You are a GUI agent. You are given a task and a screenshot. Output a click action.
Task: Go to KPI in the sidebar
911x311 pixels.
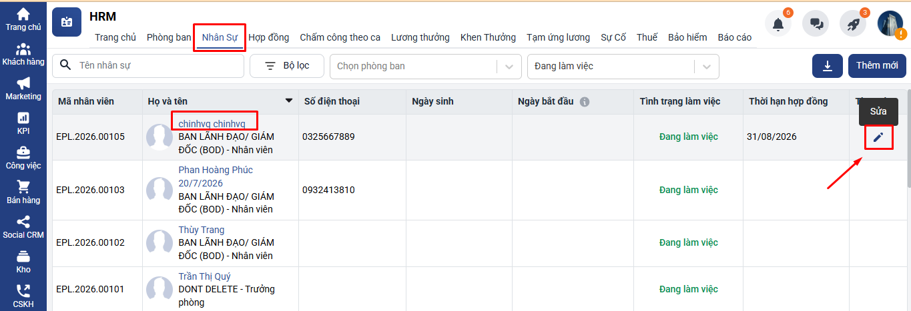(23, 124)
